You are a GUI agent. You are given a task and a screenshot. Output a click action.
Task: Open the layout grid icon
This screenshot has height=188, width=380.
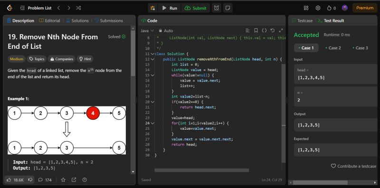click(x=306, y=8)
